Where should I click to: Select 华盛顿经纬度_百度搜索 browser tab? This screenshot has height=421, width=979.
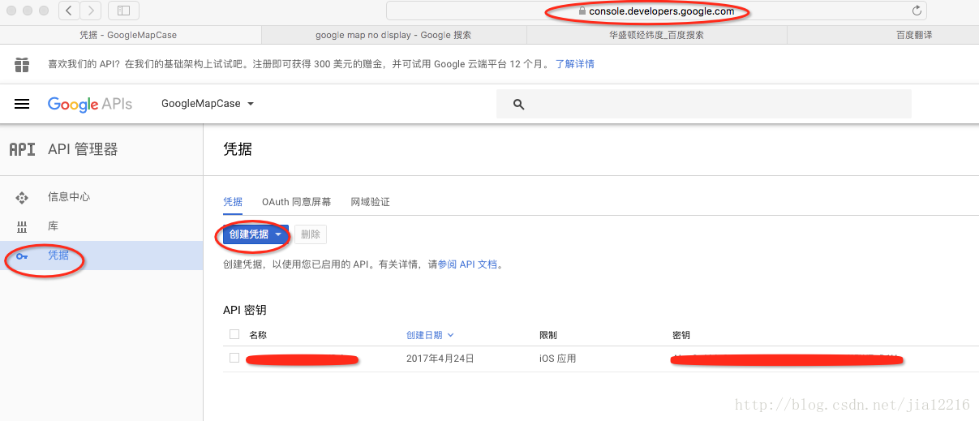tap(656, 35)
